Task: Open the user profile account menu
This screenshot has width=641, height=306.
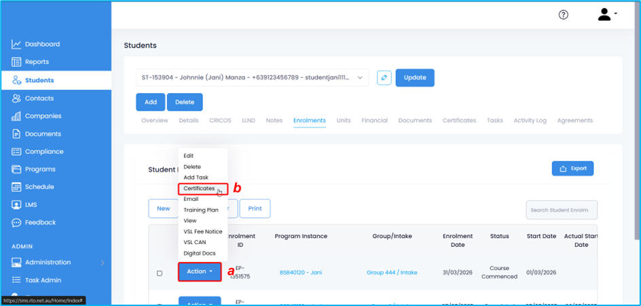Action: 607,15
